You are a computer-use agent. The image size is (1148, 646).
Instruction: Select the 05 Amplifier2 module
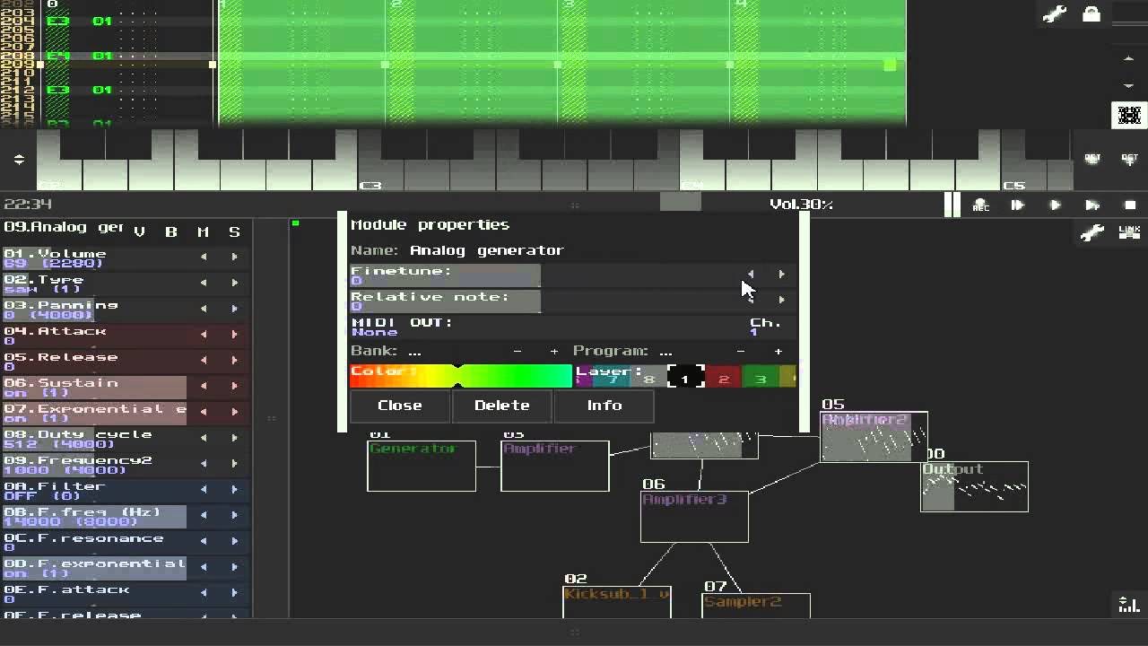pos(874,437)
